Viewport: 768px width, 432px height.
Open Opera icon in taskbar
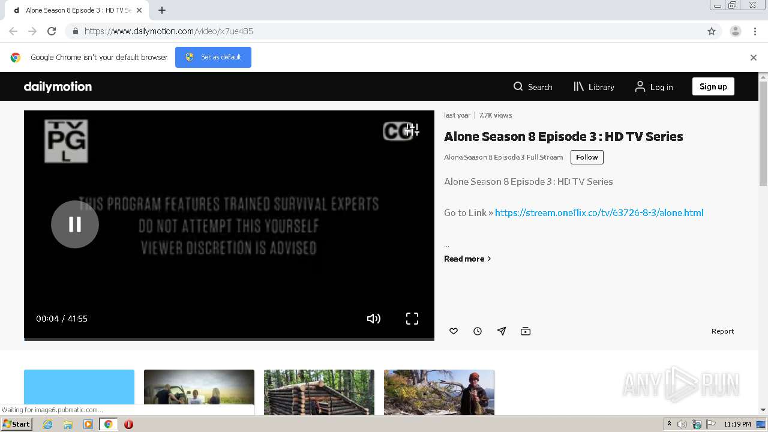[128, 424]
